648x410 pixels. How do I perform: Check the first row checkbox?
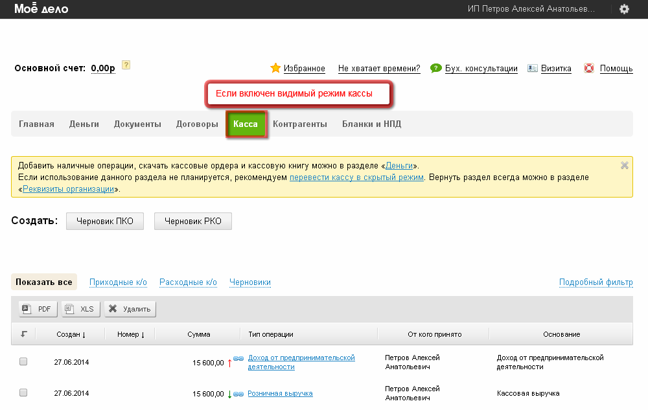pos(23,362)
